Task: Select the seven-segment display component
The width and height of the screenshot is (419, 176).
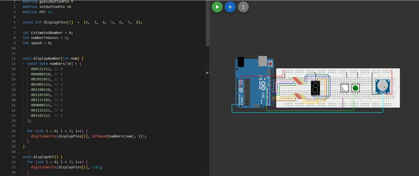Action: pos(315,88)
